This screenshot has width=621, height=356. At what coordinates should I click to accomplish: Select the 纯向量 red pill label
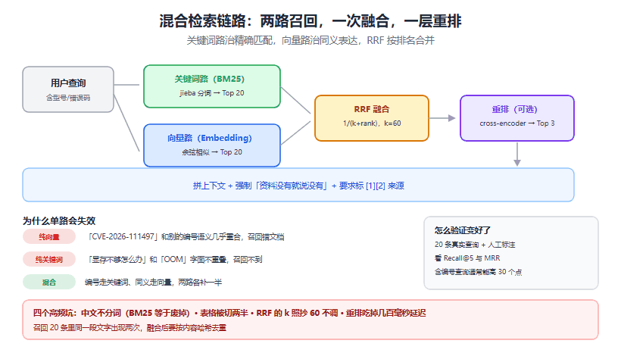[x=49, y=237]
